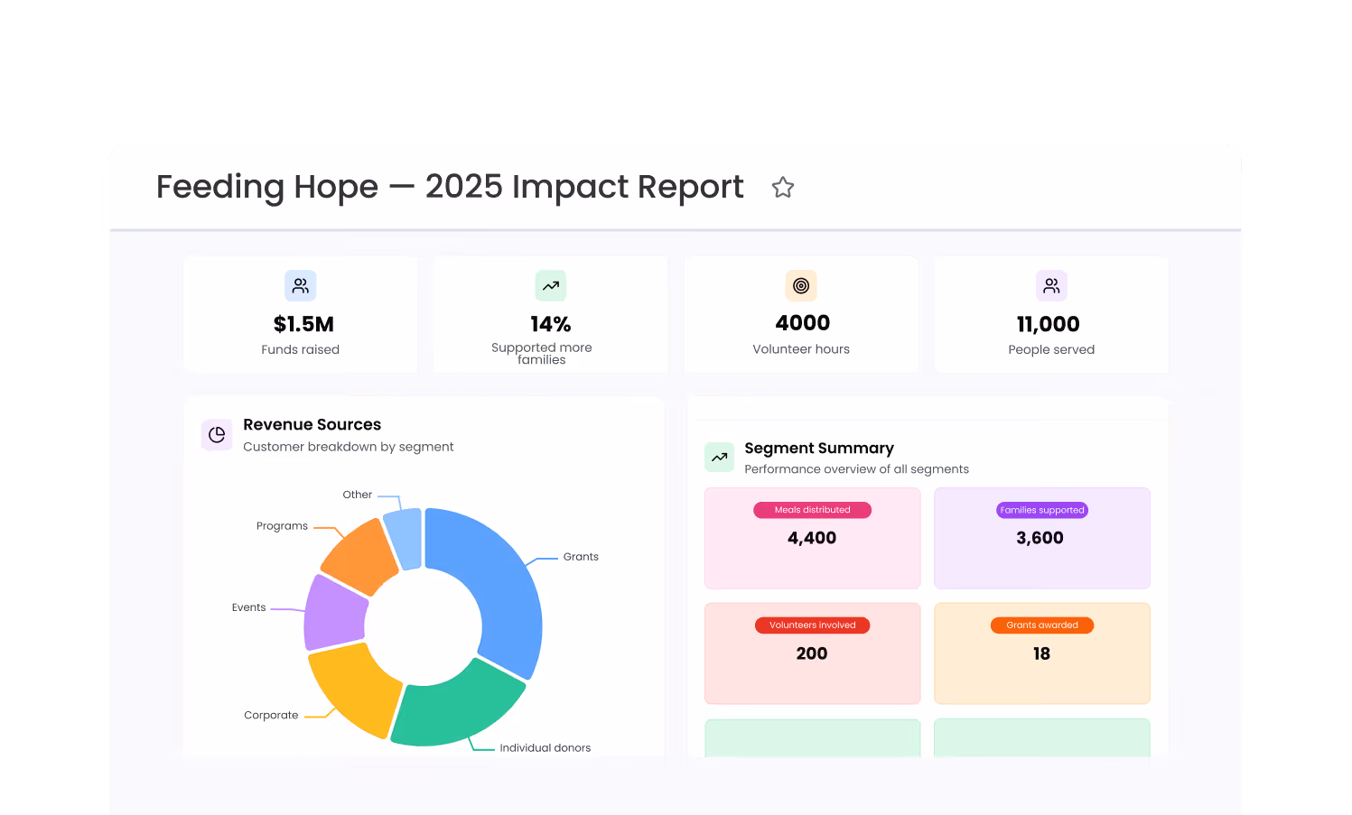1352x815 pixels.
Task: Click the Corporate chart label
Action: (271, 715)
